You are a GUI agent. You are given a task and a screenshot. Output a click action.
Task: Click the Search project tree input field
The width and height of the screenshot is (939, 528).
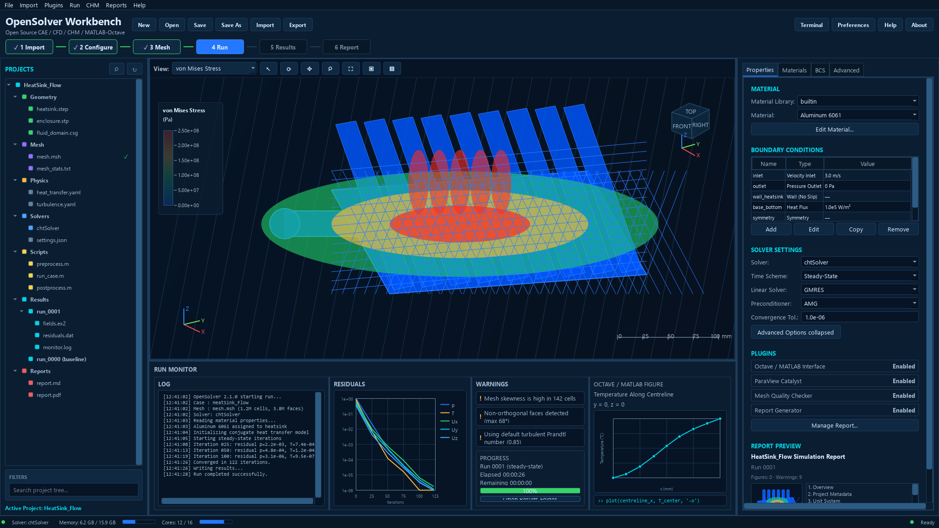coord(73,490)
